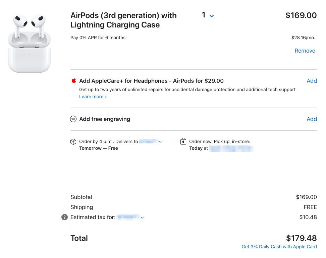Click the shipping box delivery icon
326x258 pixels.
coord(73,141)
